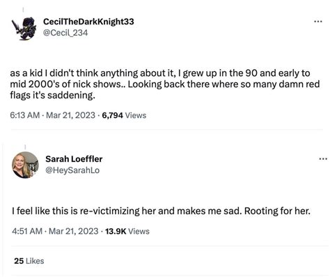This screenshot has height=277, width=330.
Task: Click the word Likes under Sarah's tweet
Action: (x=35, y=261)
